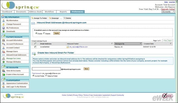Click the Manage Attributes icon
Screen dimensions: 178x103
[x=4, y=62]
